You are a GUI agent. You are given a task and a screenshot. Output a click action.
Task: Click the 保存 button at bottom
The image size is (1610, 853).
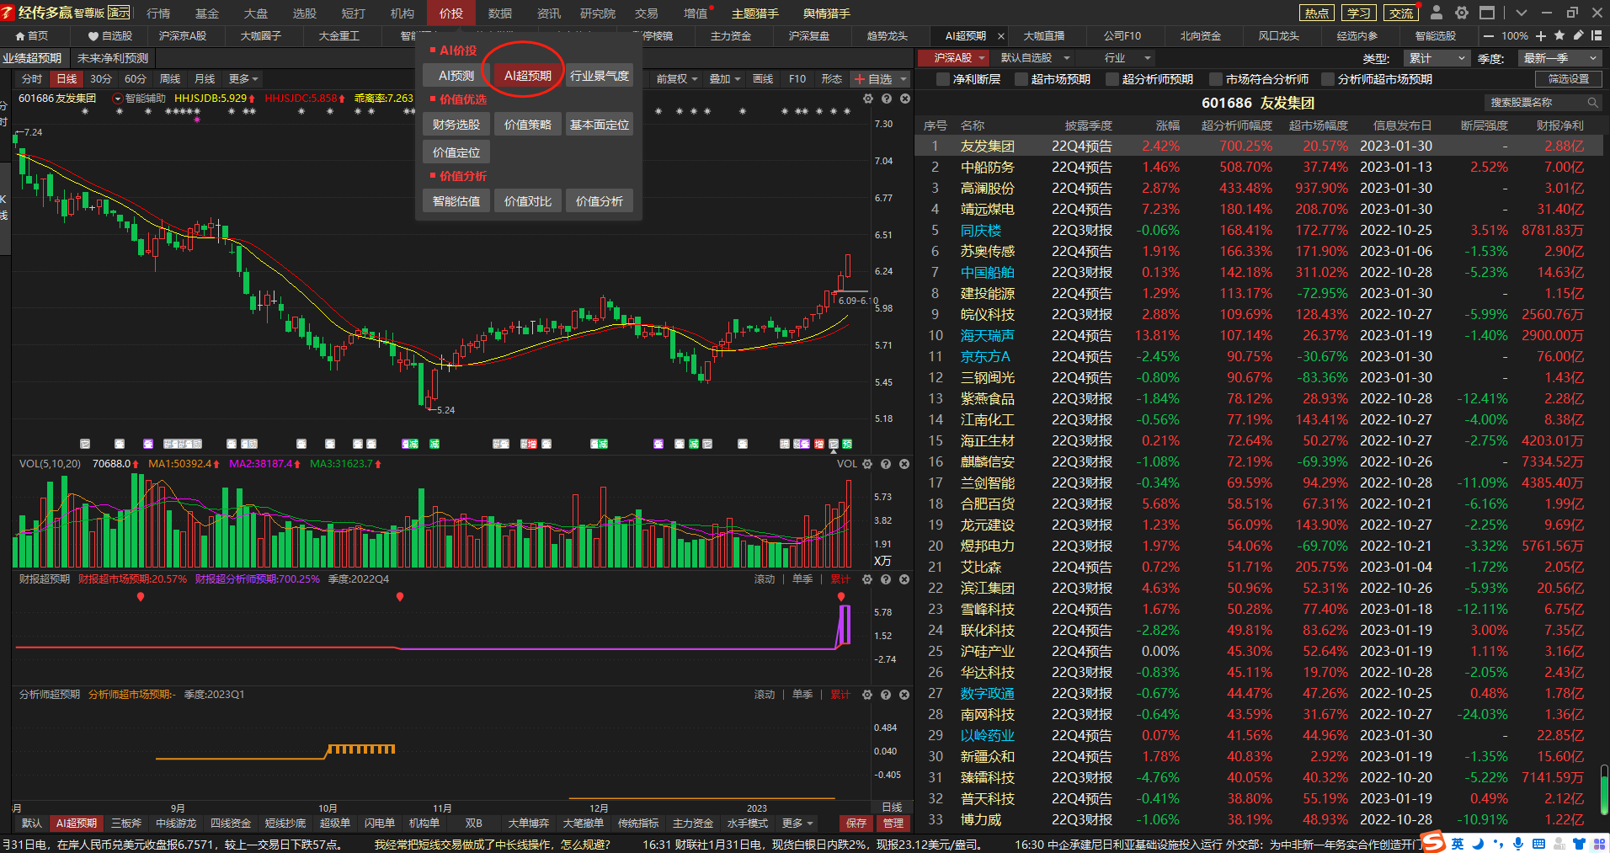coord(856,824)
